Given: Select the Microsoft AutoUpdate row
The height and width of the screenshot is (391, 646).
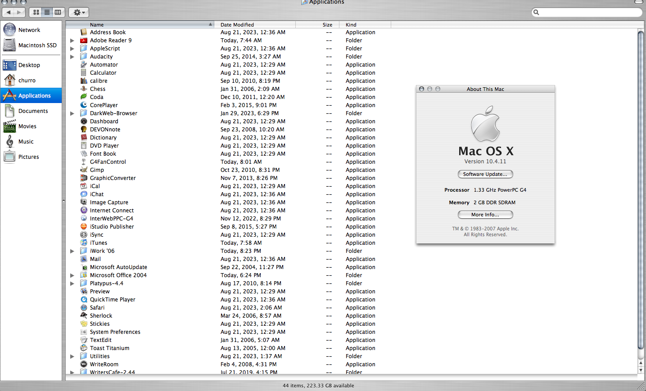Looking at the screenshot, I should click(352, 267).
